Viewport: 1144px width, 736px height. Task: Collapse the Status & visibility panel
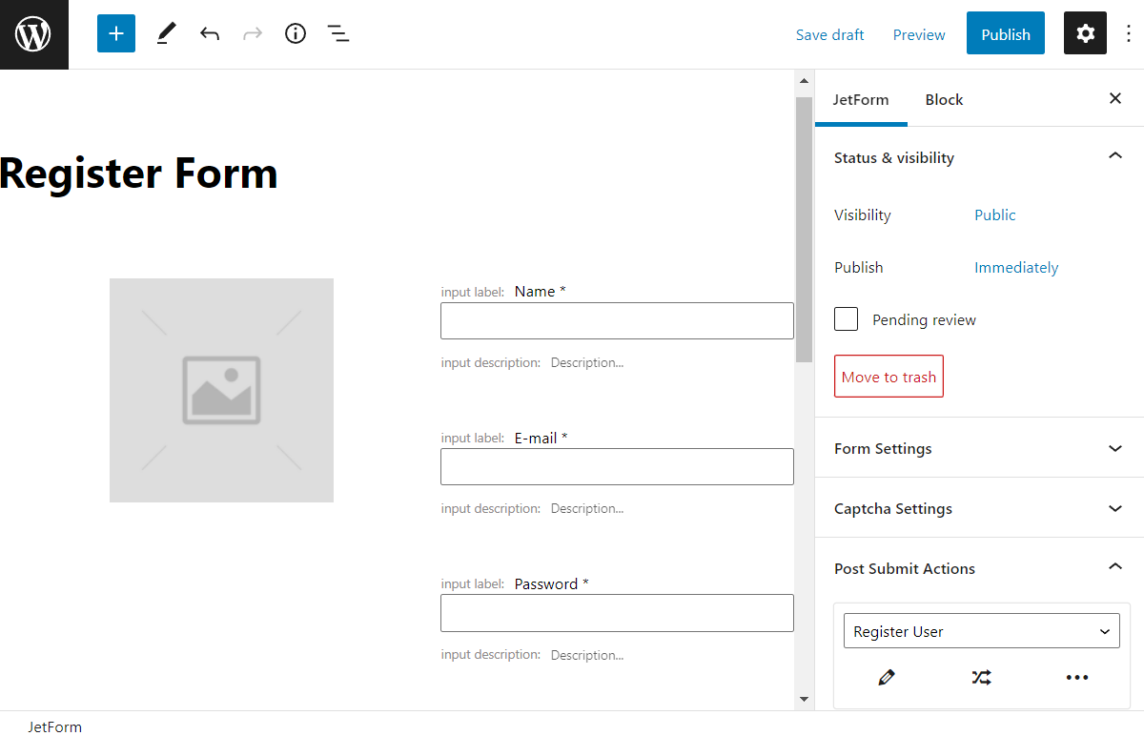point(1114,154)
